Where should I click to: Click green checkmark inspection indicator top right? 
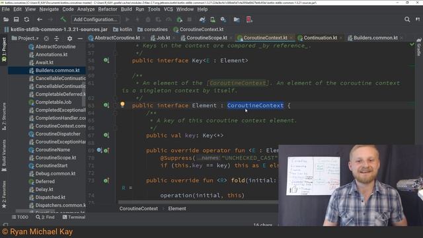412,44
